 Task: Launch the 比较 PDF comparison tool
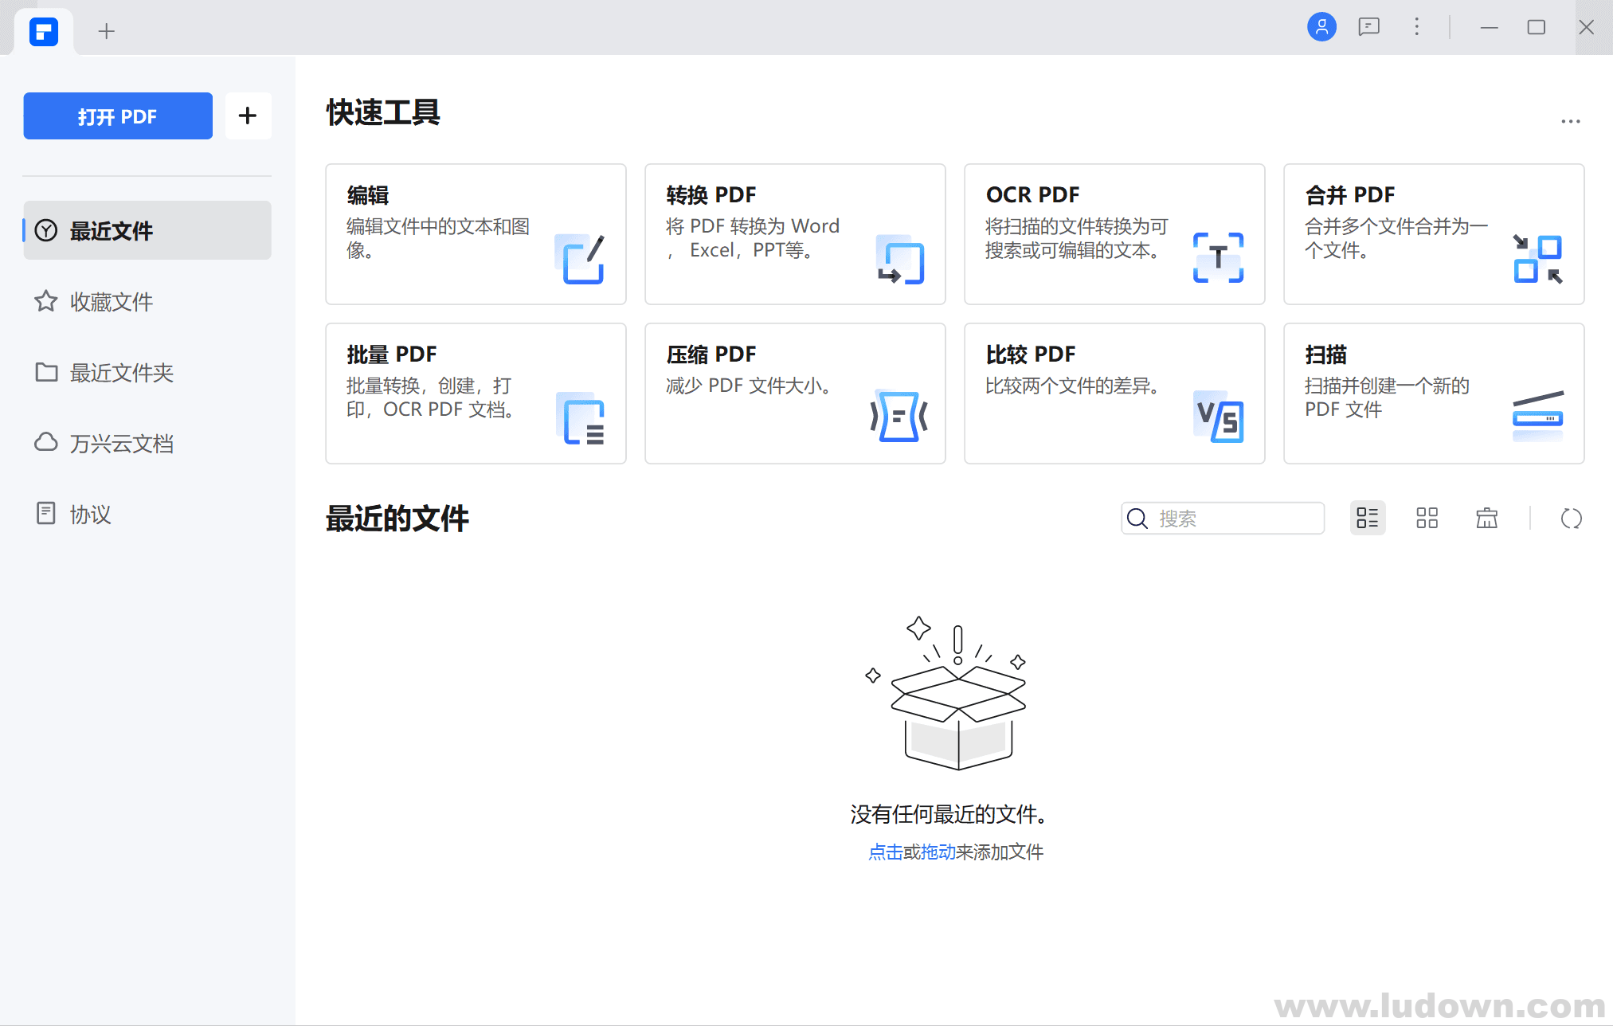coord(1114,392)
